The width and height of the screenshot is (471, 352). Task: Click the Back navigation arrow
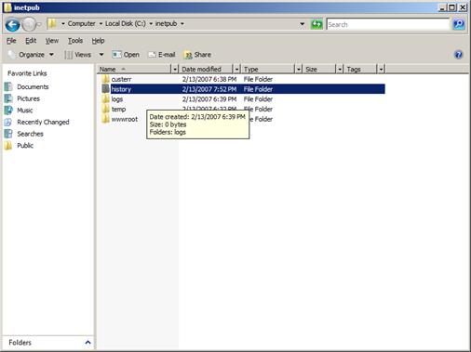(12, 24)
